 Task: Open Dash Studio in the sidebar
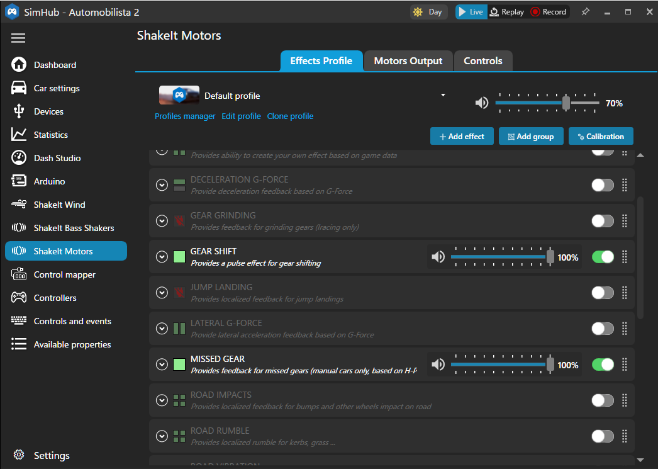pyautogui.click(x=66, y=158)
